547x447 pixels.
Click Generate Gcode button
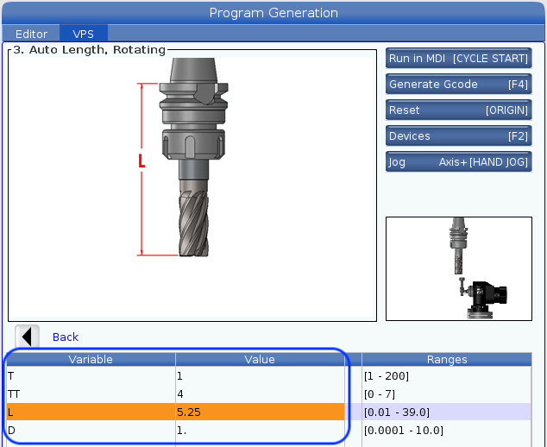coord(458,85)
